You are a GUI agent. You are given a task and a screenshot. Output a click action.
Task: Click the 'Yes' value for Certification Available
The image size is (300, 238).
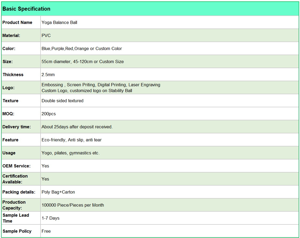point(45,179)
